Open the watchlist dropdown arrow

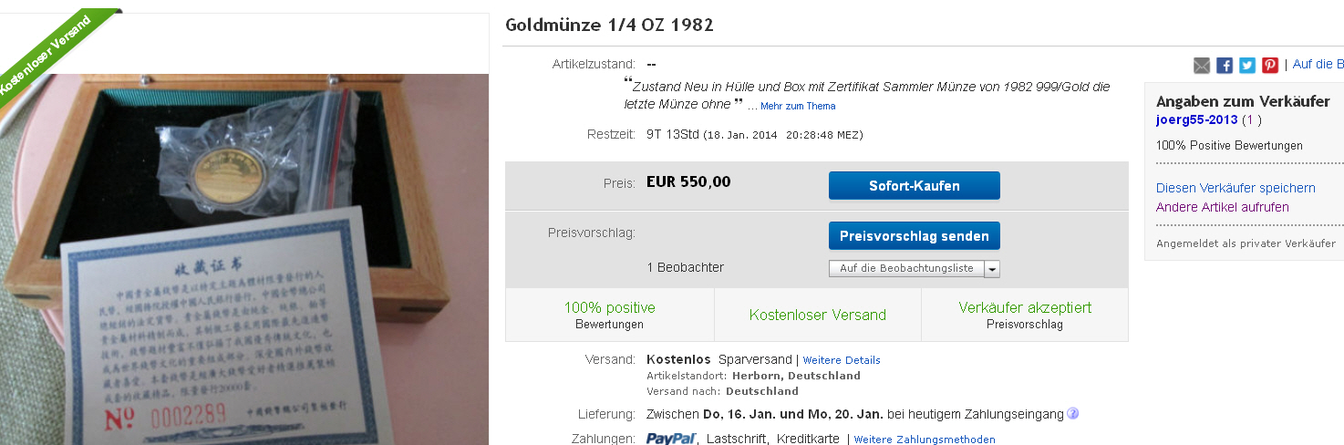[992, 269]
